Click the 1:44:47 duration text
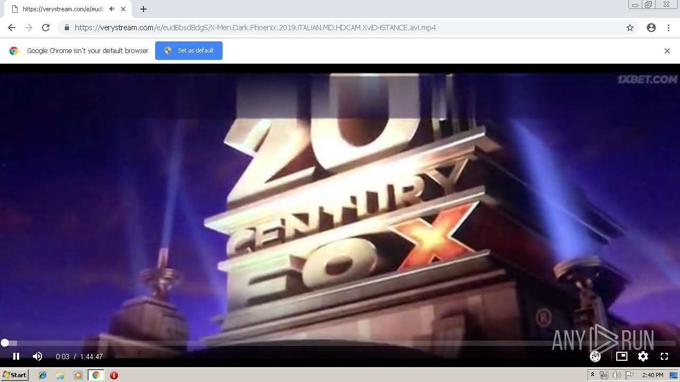The height and width of the screenshot is (382, 680). [91, 357]
